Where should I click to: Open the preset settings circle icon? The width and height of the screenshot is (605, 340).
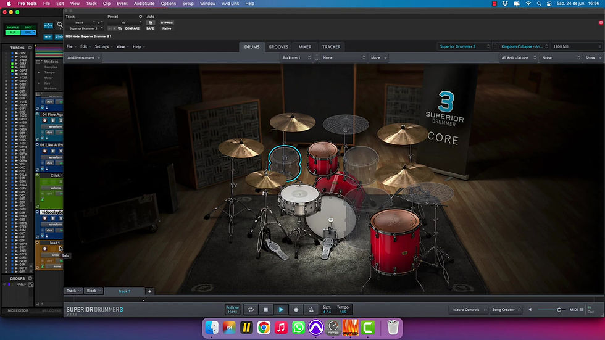(141, 17)
